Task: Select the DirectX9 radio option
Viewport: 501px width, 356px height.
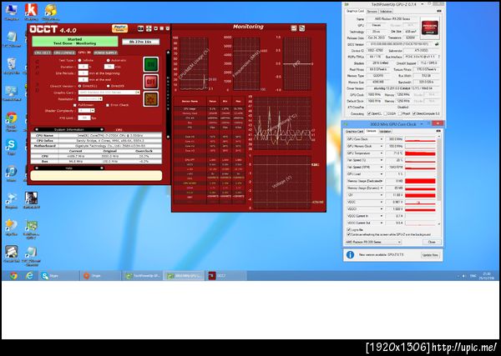Action: [x=108, y=86]
